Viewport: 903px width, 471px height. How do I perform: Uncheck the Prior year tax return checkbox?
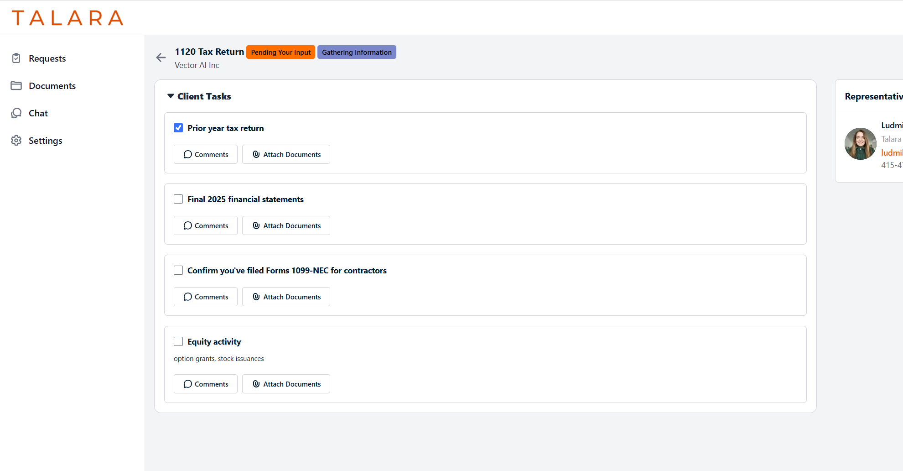(178, 128)
